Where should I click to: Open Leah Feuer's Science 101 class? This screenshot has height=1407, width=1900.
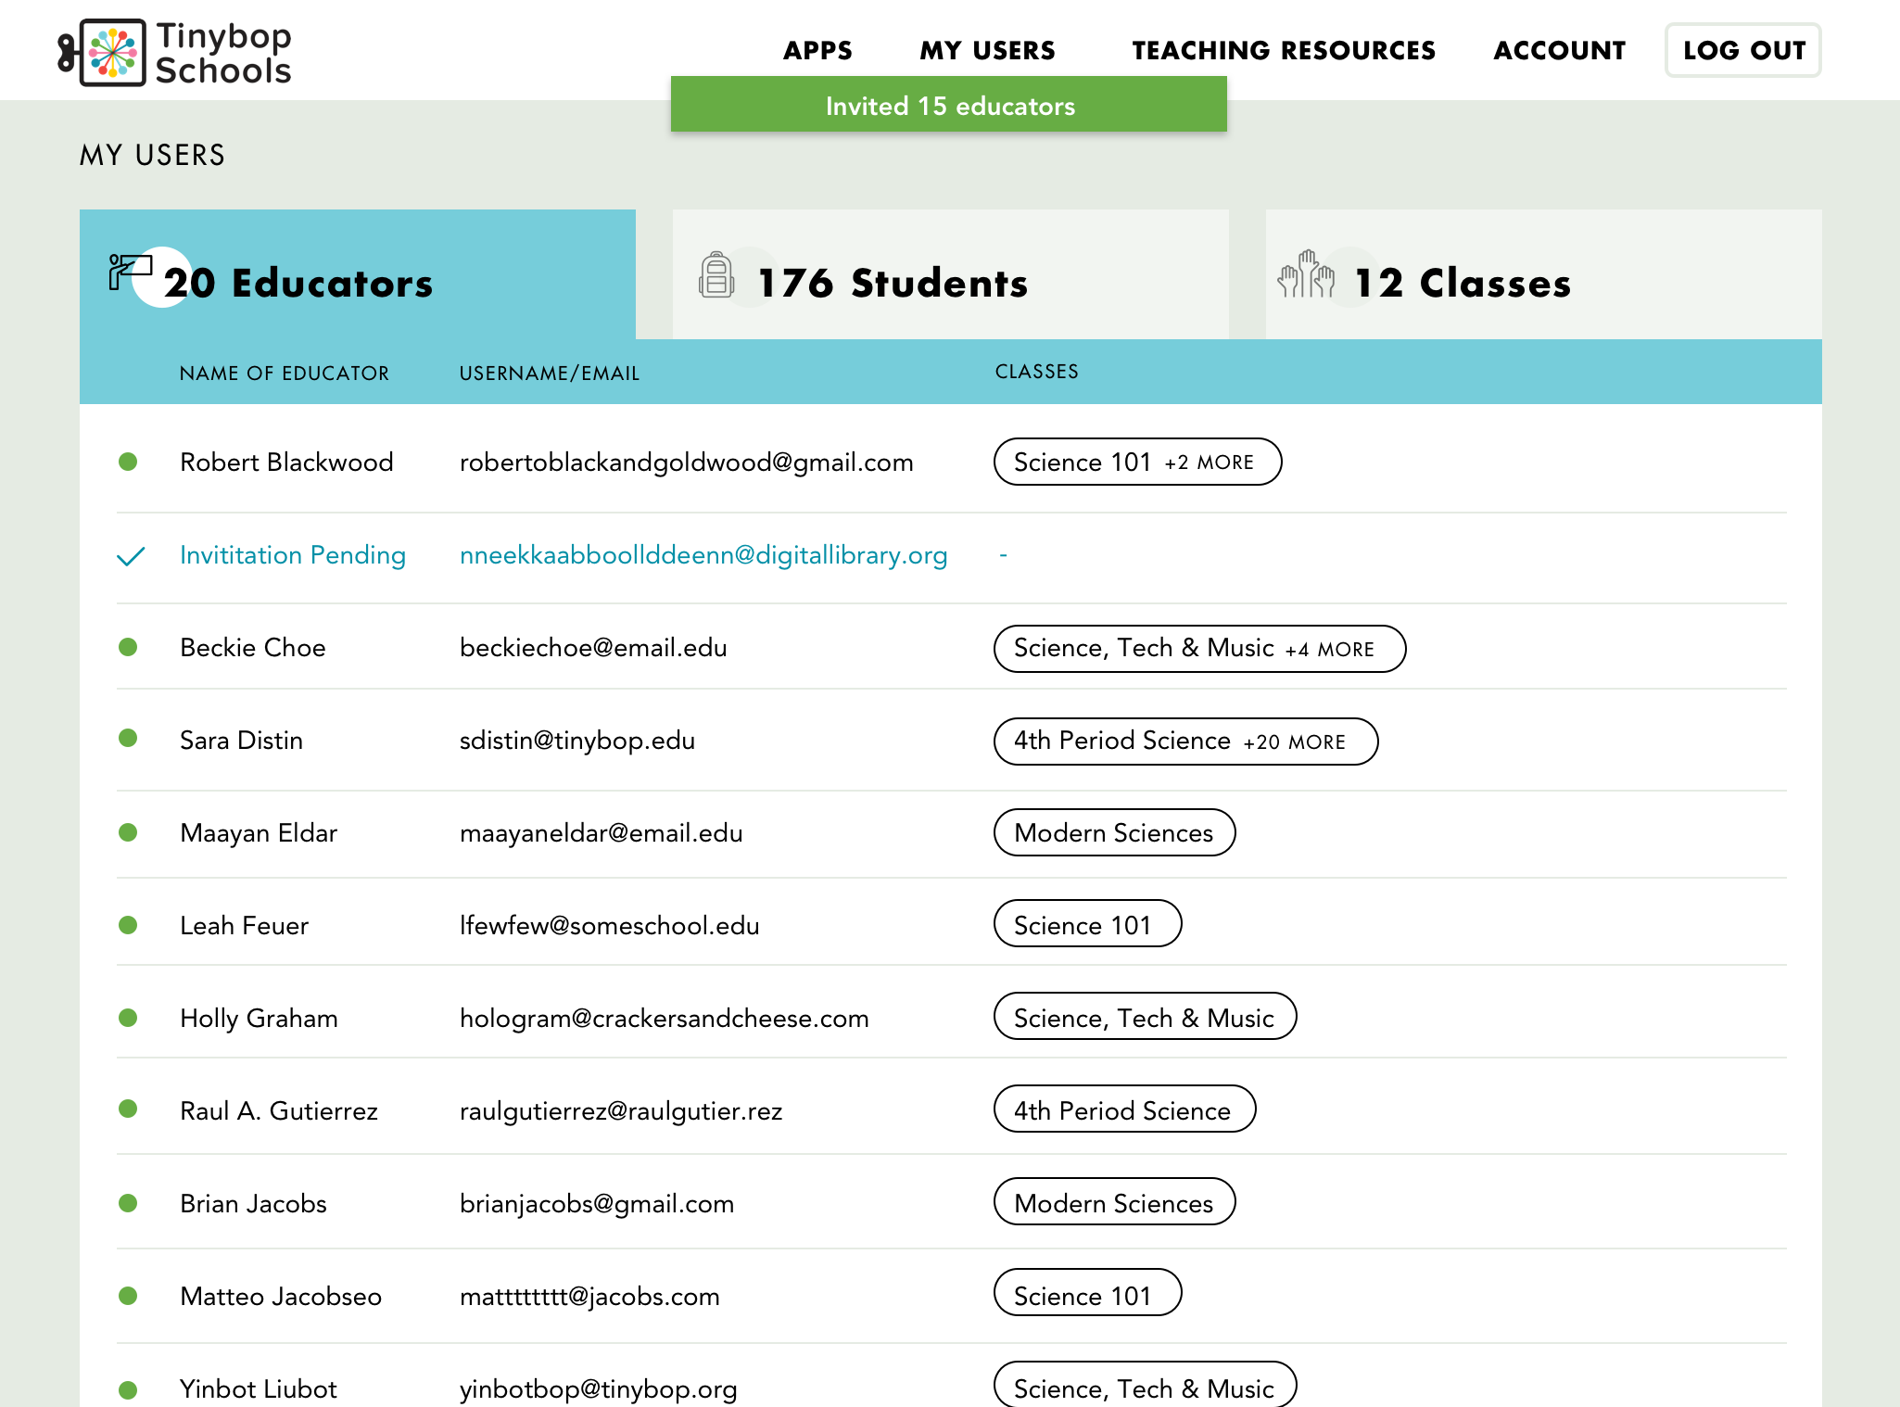point(1087,923)
